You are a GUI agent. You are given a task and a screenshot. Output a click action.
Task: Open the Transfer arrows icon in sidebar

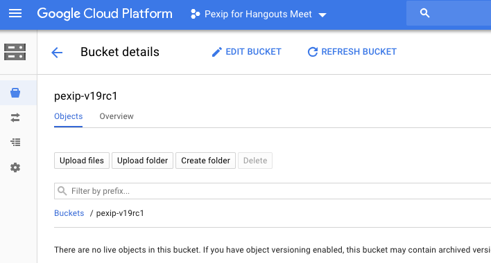[15, 118]
